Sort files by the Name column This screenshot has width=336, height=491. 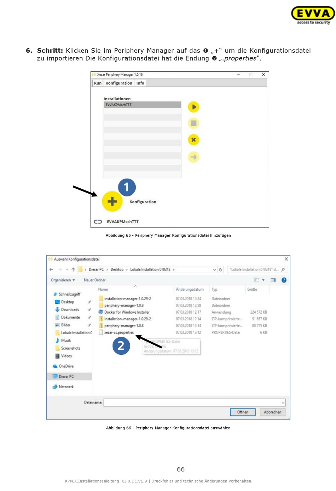coord(103,290)
